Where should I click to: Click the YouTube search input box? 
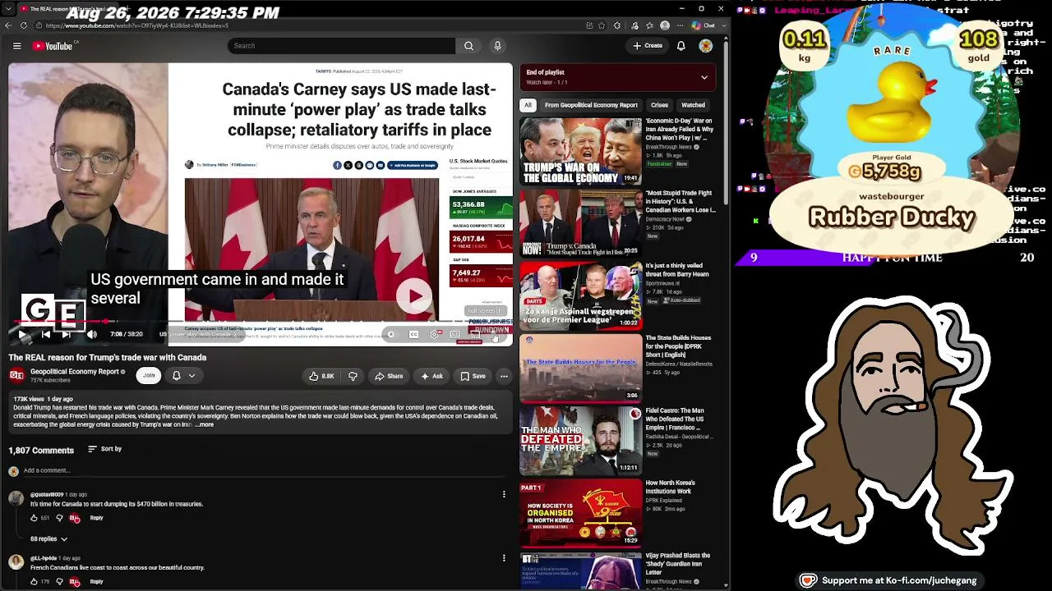pyautogui.click(x=341, y=46)
